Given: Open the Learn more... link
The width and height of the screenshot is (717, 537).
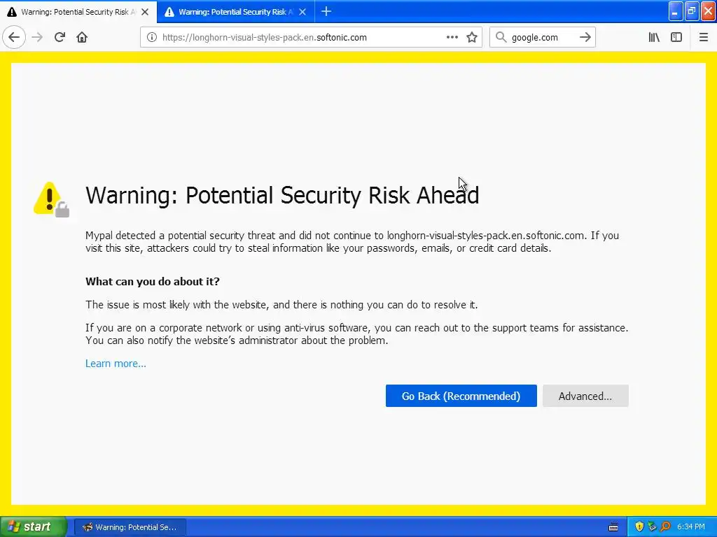Looking at the screenshot, I should click(x=116, y=364).
